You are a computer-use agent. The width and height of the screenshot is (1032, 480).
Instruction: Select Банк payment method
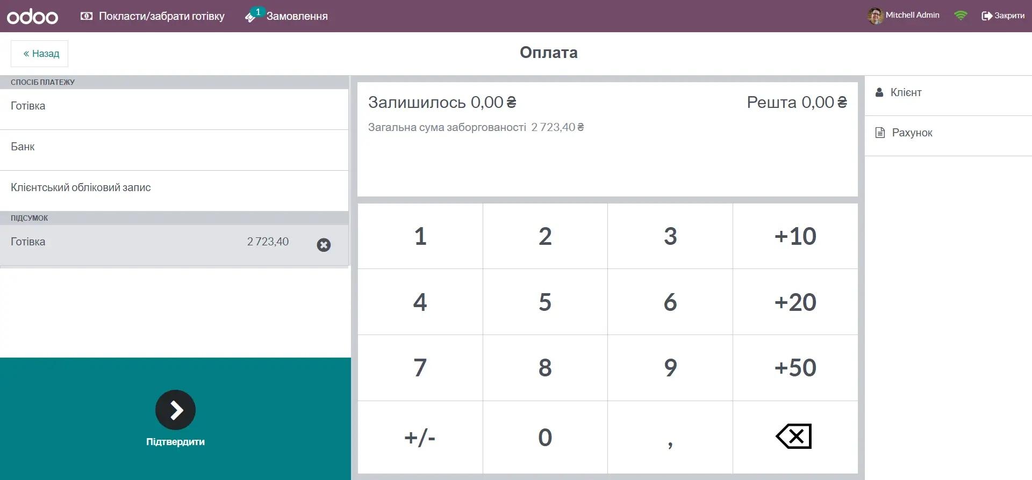(x=174, y=150)
